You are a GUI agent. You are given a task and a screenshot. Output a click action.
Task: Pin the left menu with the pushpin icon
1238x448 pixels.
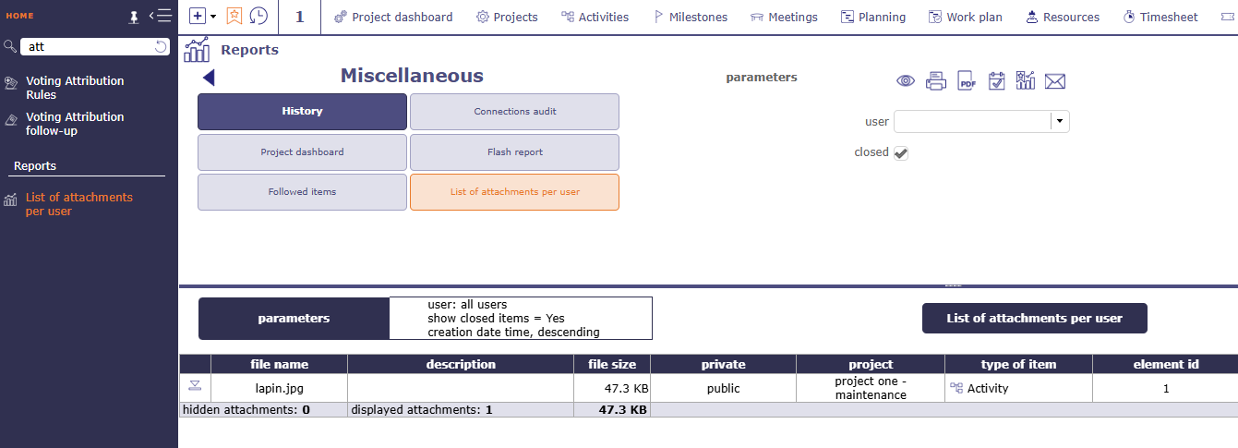134,17
